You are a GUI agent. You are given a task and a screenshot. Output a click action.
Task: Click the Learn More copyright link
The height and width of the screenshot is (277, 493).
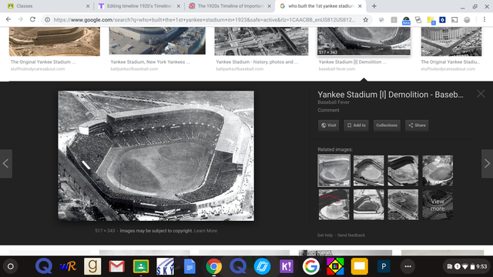206,231
